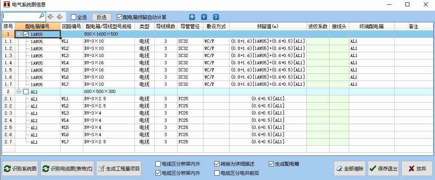The height and width of the screenshot is (180, 435).
Task: Click the down arrow to find next
Action: point(50,17)
